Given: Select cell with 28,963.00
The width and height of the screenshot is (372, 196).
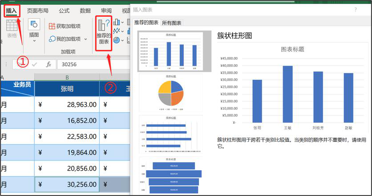Looking at the screenshot, I should (x=67, y=105).
